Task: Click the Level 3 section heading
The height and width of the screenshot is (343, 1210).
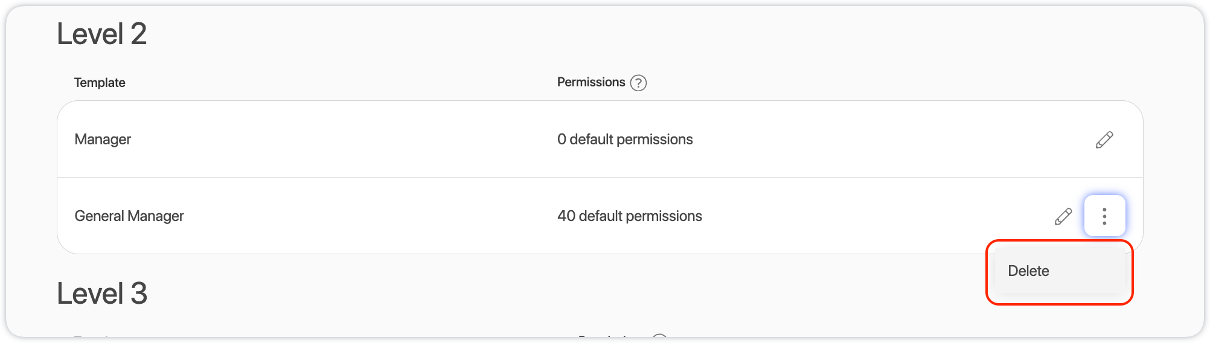Action: pyautogui.click(x=102, y=293)
